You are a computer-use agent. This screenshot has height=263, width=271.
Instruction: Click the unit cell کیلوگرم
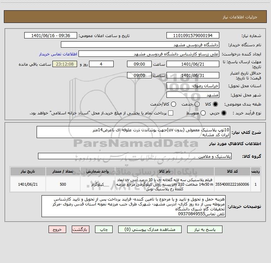(x=97, y=184)
